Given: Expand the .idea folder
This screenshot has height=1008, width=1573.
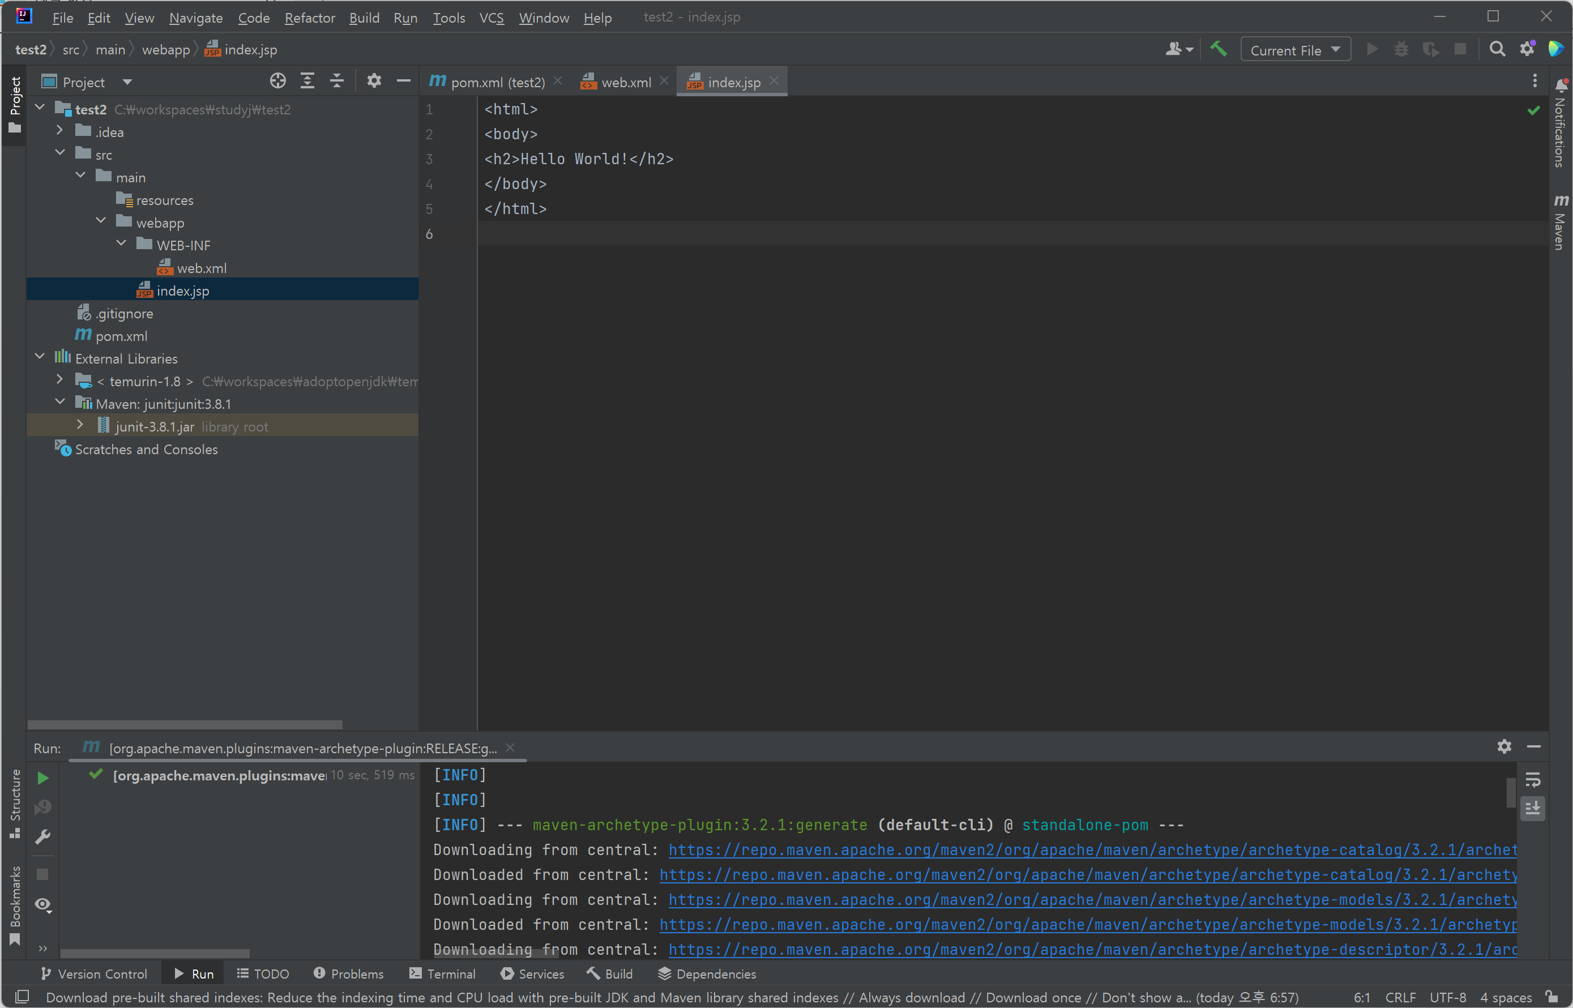Looking at the screenshot, I should (x=59, y=130).
